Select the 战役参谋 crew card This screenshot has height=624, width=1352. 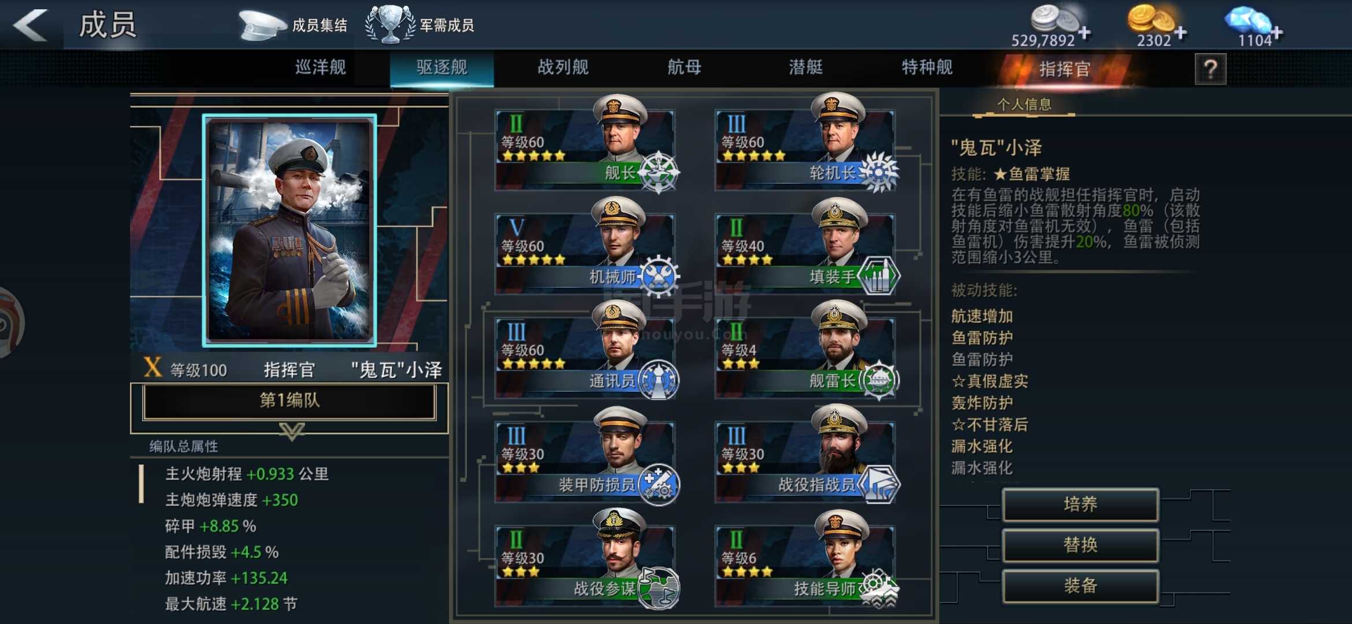click(585, 565)
